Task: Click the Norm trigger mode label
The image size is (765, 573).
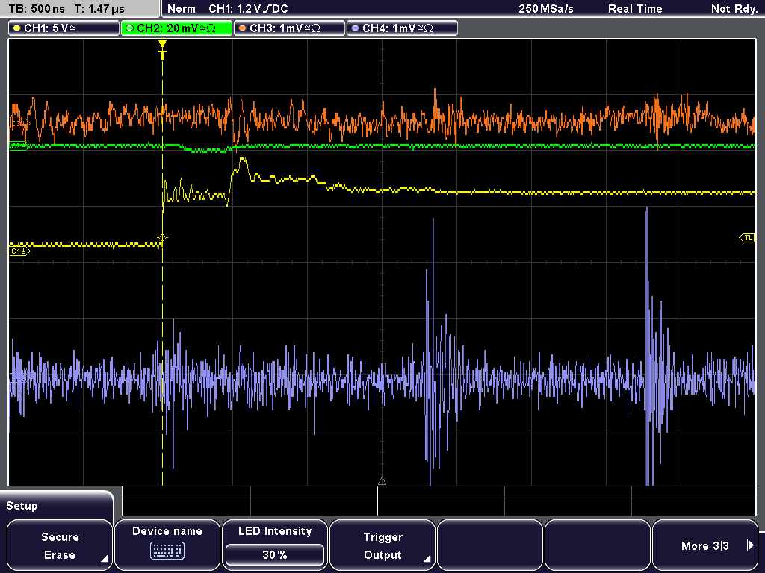Action: 181,9
